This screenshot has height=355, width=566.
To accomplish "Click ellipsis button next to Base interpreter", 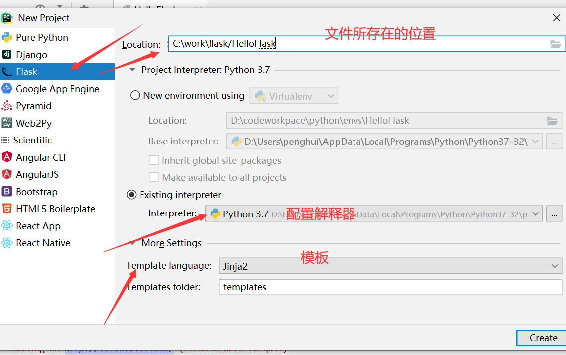I will [x=554, y=141].
